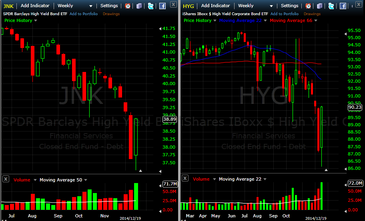Image resolution: width=365 pixels, height=221 pixels.
Task: Click SPDR Barclays High Yield Bond ETF title
Action: coord(35,14)
